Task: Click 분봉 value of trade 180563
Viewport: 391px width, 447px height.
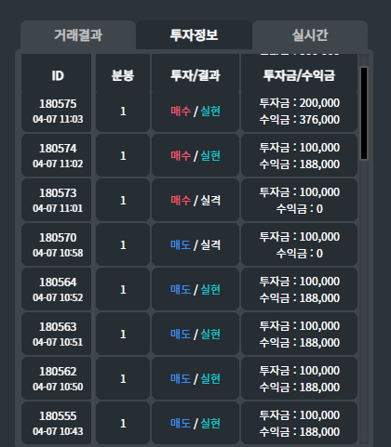Action: tap(123, 335)
